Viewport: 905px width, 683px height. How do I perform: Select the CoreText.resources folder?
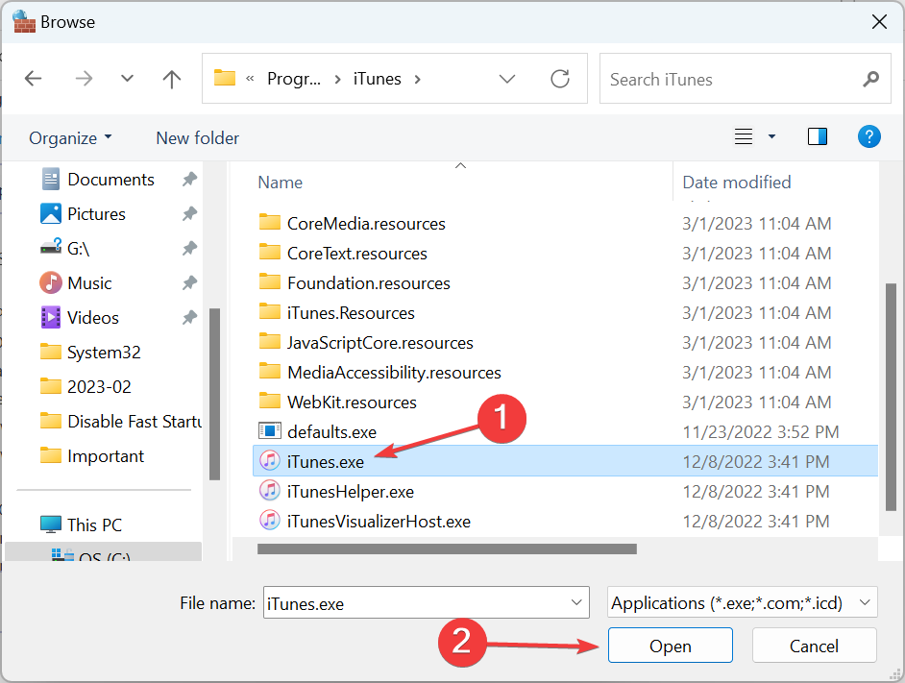pos(356,254)
